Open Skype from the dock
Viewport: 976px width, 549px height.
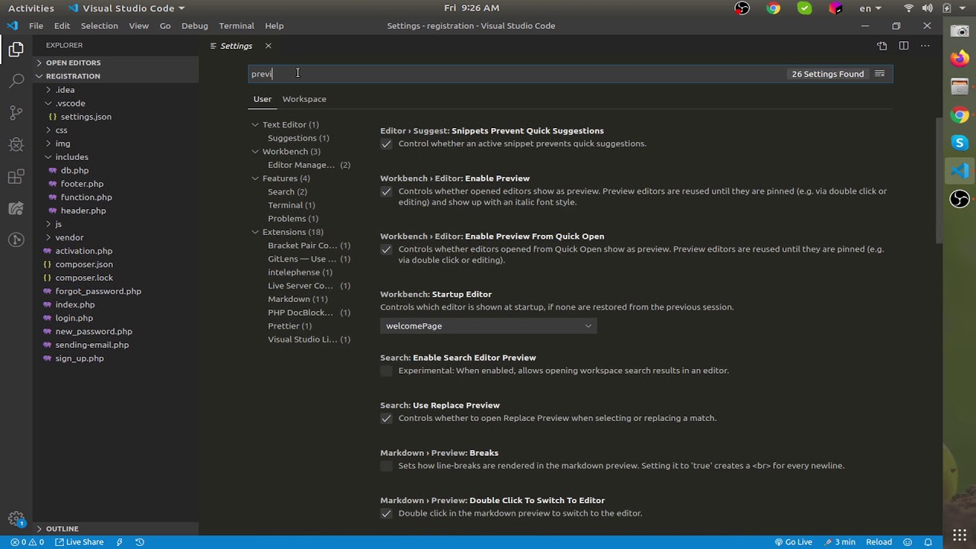959,143
